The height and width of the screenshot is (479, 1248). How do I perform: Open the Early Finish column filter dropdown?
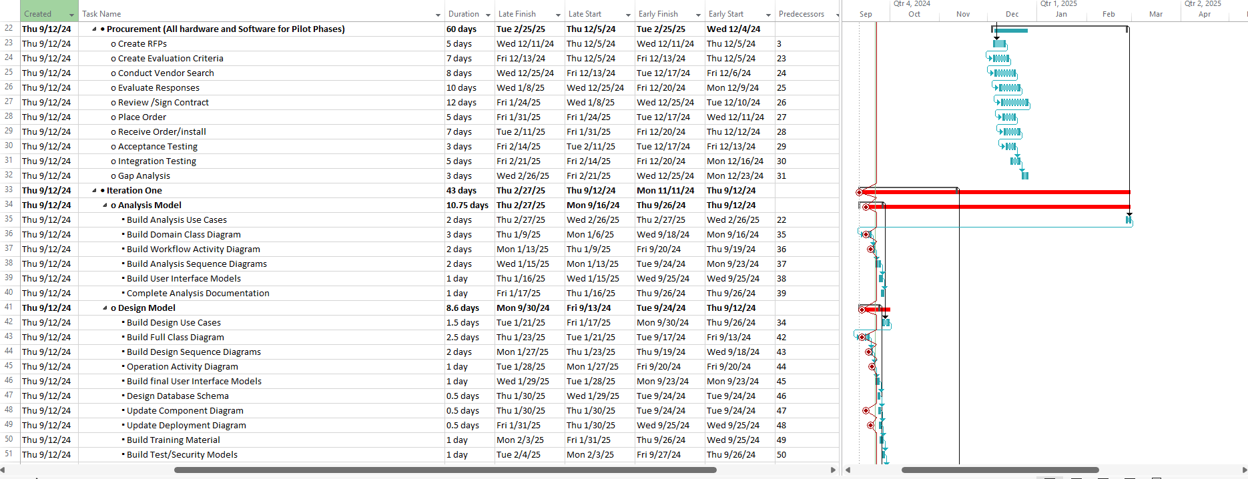pyautogui.click(x=698, y=15)
